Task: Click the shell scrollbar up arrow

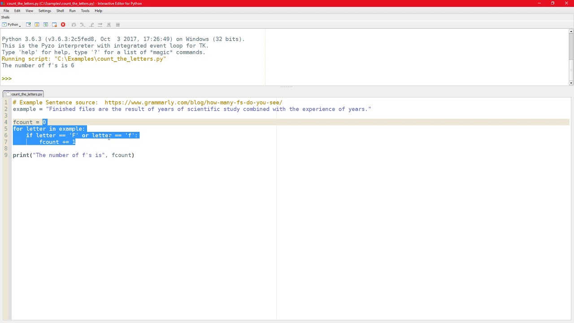Action: pyautogui.click(x=571, y=31)
